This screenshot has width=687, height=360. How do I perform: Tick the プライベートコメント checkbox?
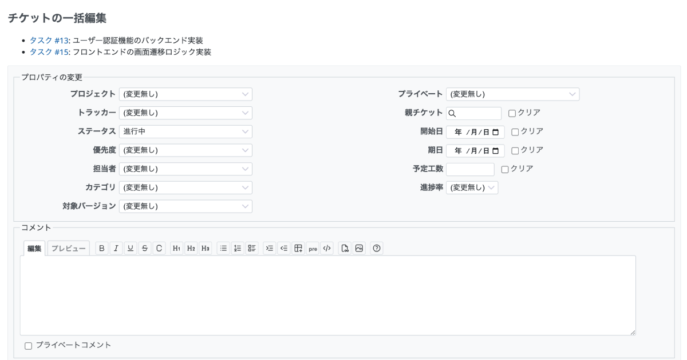click(29, 346)
